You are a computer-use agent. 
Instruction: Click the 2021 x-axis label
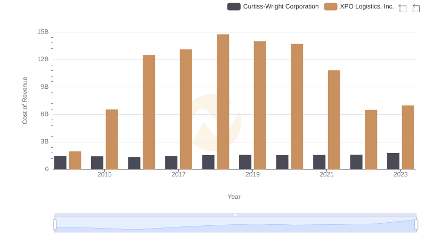[x=326, y=174]
